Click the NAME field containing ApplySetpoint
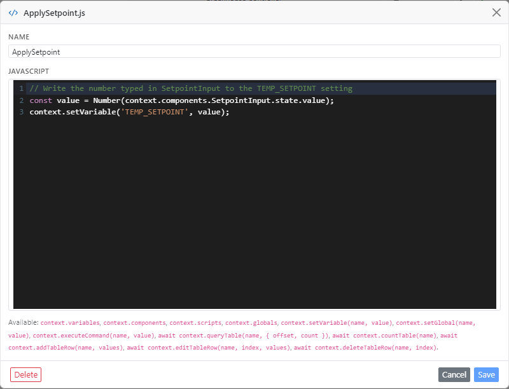The height and width of the screenshot is (389, 509). pyautogui.click(x=254, y=51)
